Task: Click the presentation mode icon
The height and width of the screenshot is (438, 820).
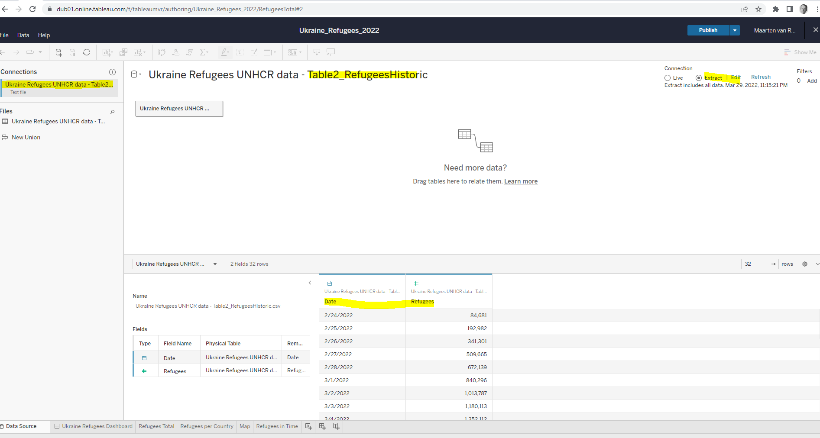Action: [331, 52]
